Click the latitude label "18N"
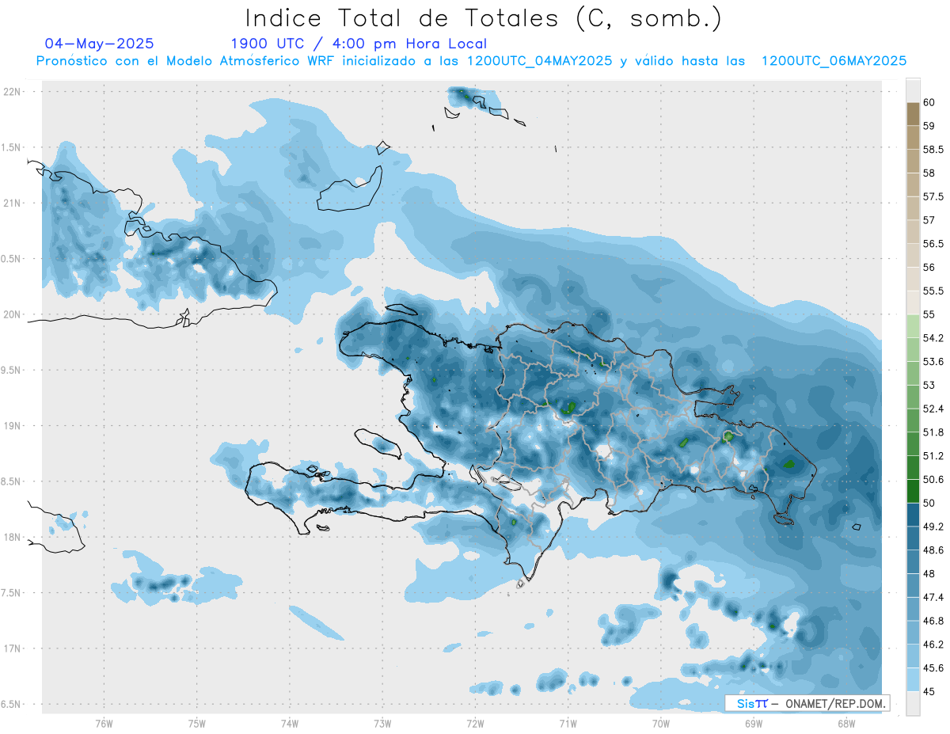This screenshot has height=734, width=950. pos(13,537)
